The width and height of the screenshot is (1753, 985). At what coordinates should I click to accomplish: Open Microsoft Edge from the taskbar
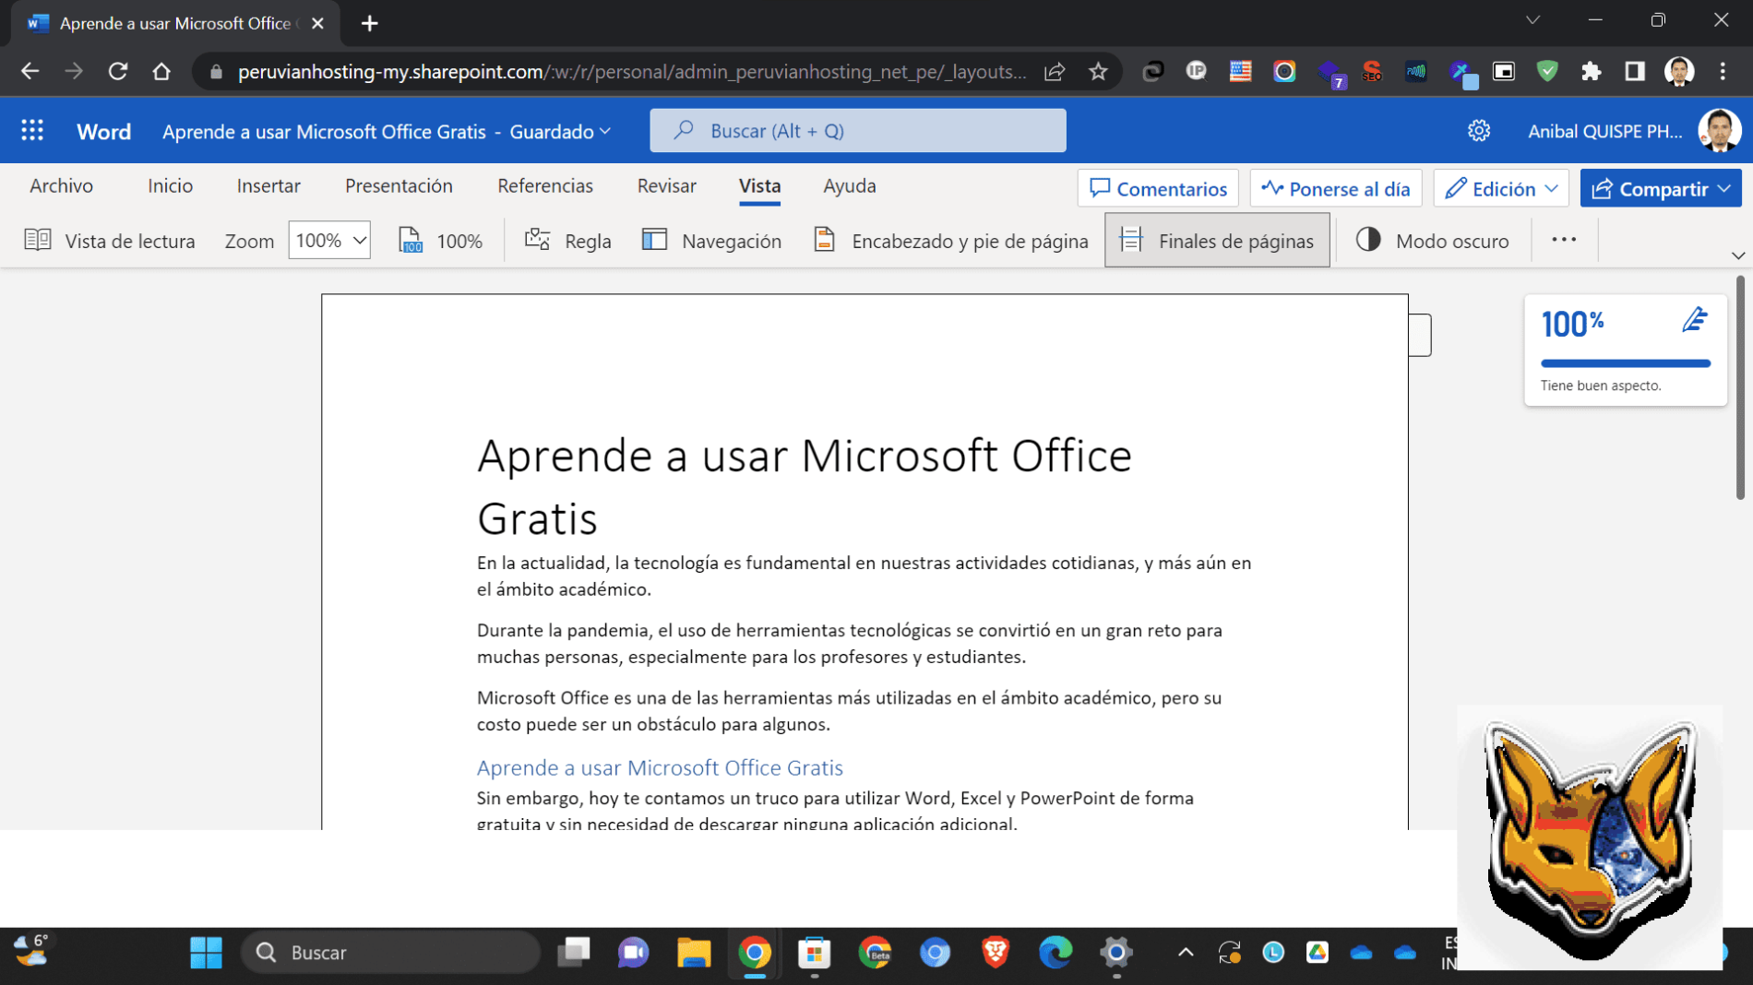coord(1055,953)
